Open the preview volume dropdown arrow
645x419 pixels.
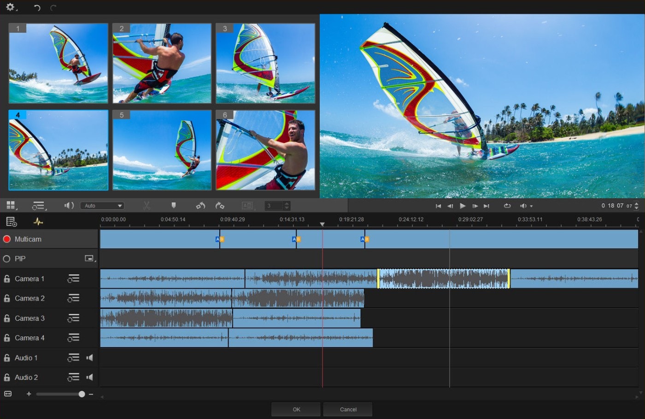click(x=531, y=207)
